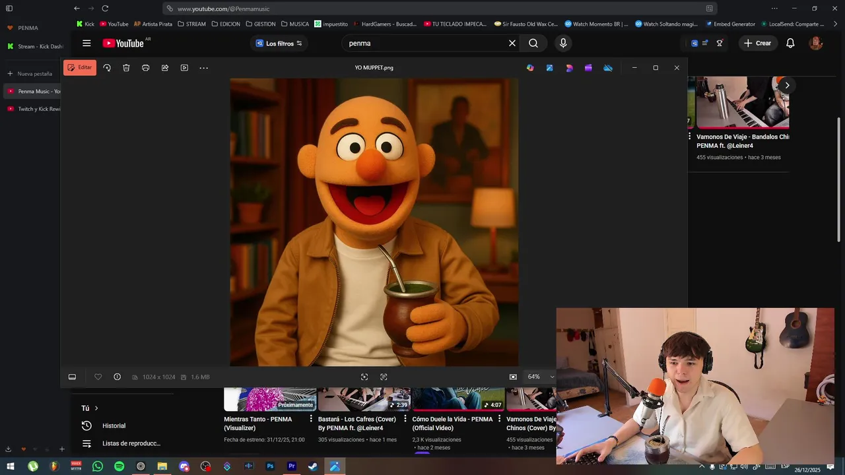Viewport: 845px width, 475px height.
Task: Share the image from Photos toolbar
Action: click(x=165, y=68)
